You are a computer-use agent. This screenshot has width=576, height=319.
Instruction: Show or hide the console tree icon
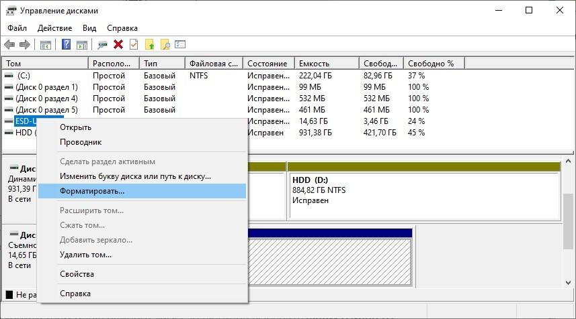pos(46,45)
